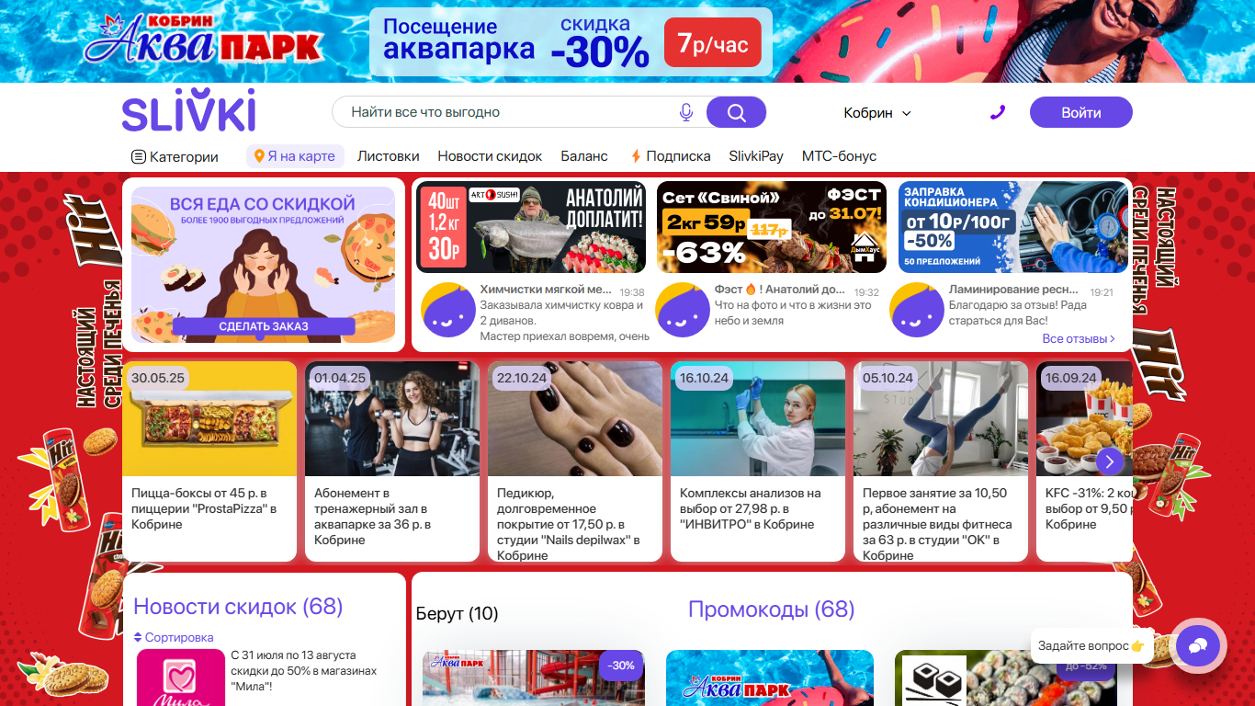Open Категории menu with list icon
This screenshot has width=1255, height=706.
pyautogui.click(x=175, y=156)
